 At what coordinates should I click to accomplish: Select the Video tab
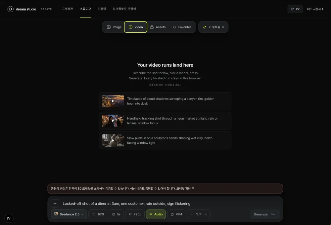pyautogui.click(x=136, y=27)
